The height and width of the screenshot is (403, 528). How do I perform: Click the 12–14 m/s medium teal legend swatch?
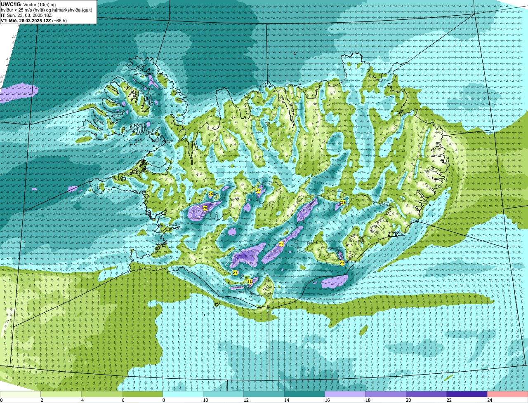pyautogui.click(x=264, y=394)
